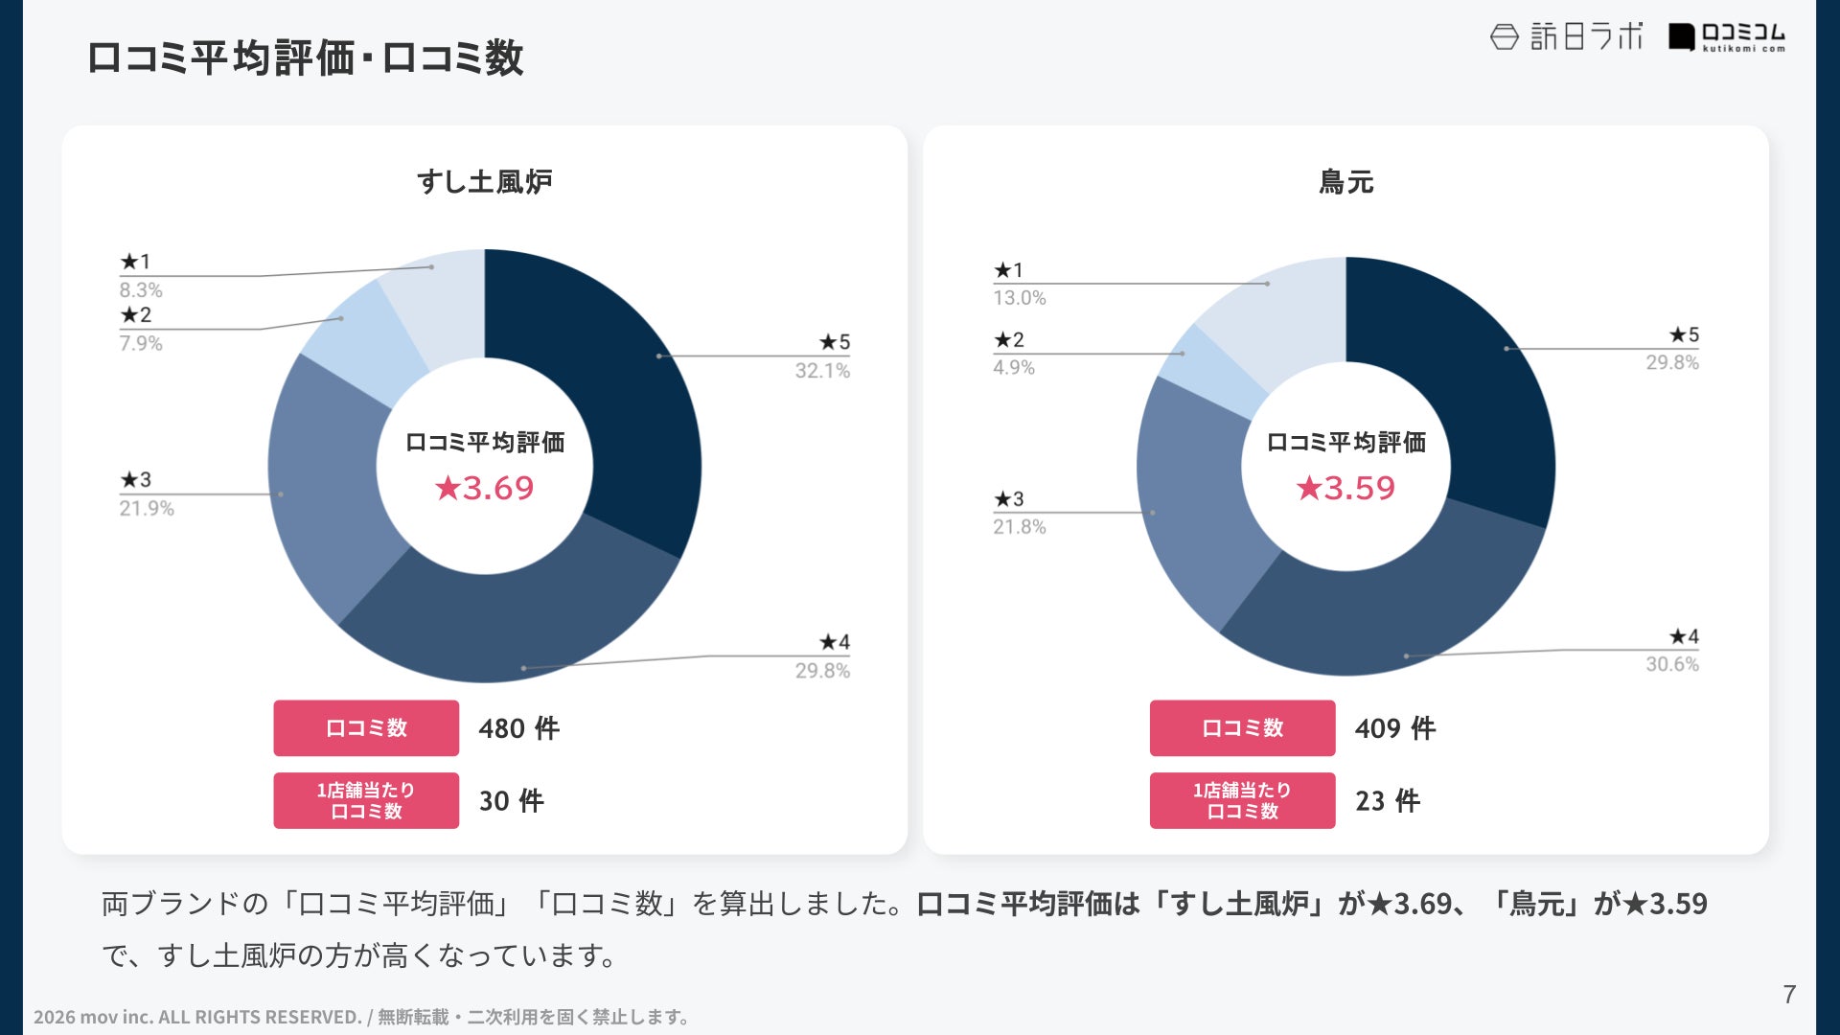Screen dimensions: 1840x1035
Task: Click the すし土風炉 chart title
Action: [x=484, y=182]
